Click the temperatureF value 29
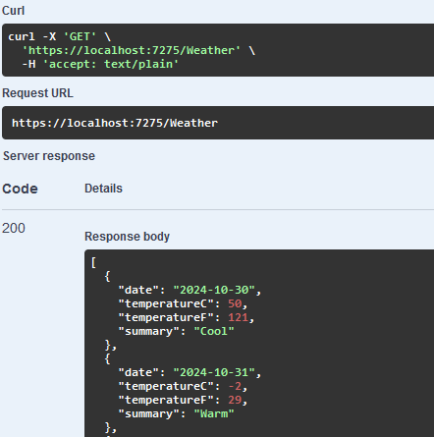The height and width of the screenshot is (437, 434). 235,400
